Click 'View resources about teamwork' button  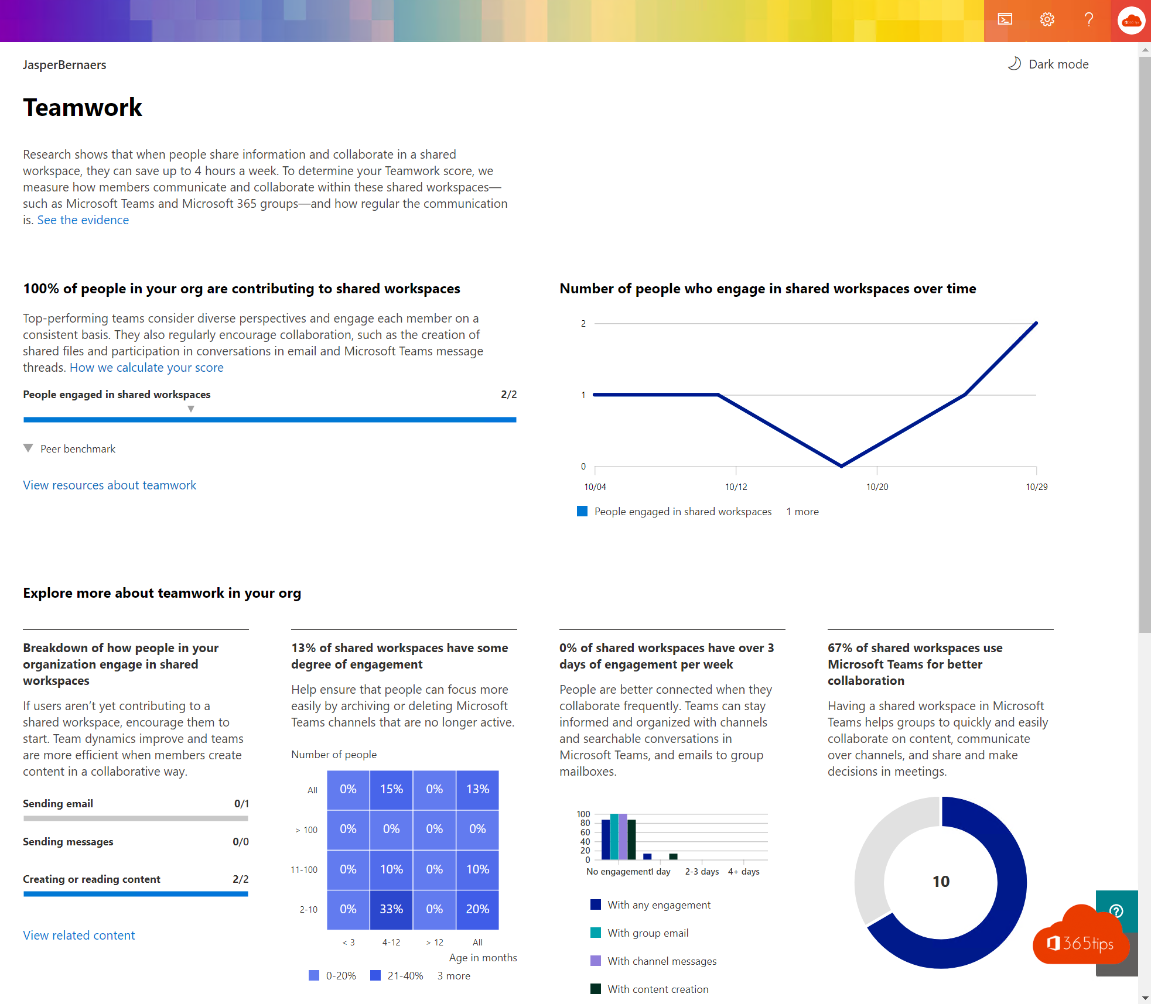click(x=111, y=484)
